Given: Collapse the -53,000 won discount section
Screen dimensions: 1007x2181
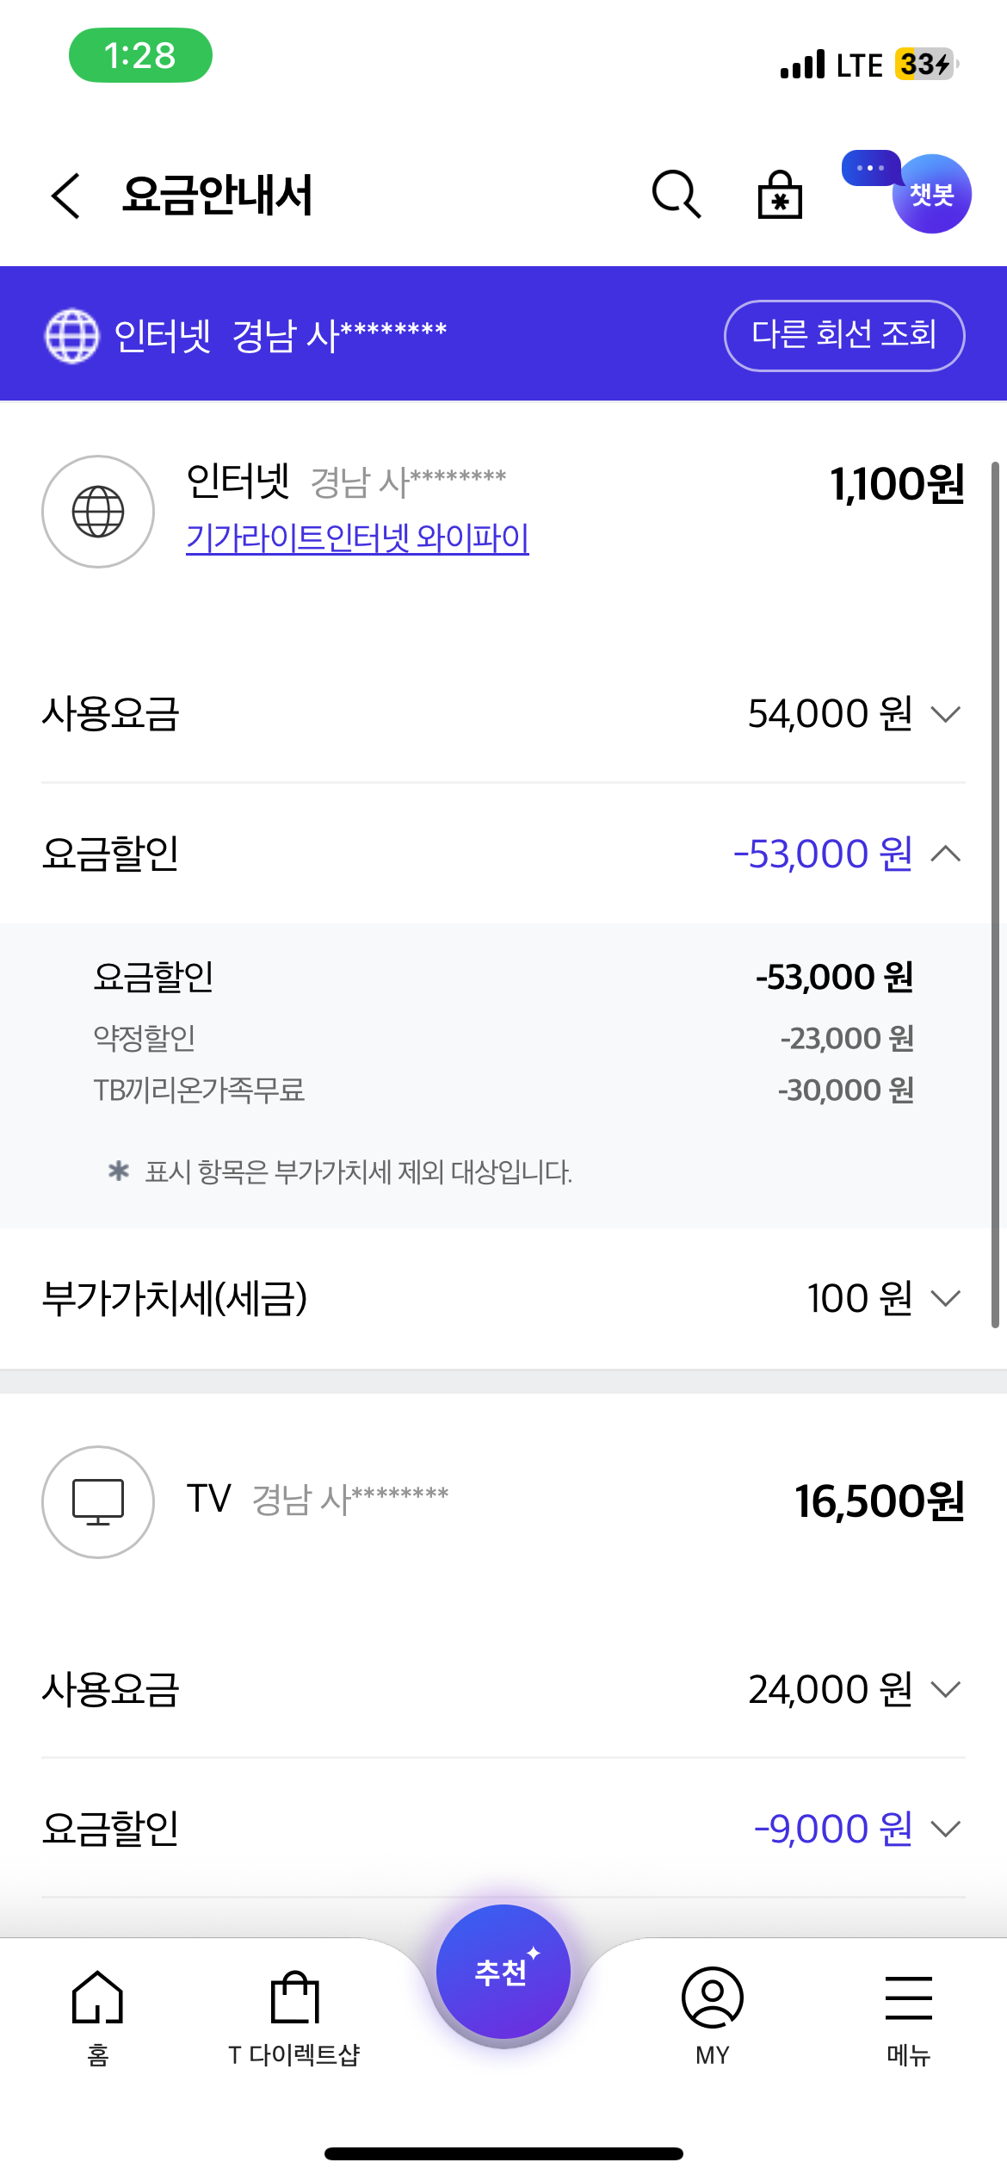Looking at the screenshot, I should click(945, 854).
